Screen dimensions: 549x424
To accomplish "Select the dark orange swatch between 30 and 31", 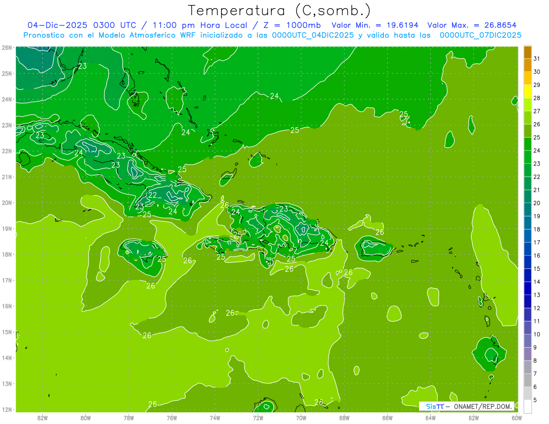I will (x=527, y=65).
